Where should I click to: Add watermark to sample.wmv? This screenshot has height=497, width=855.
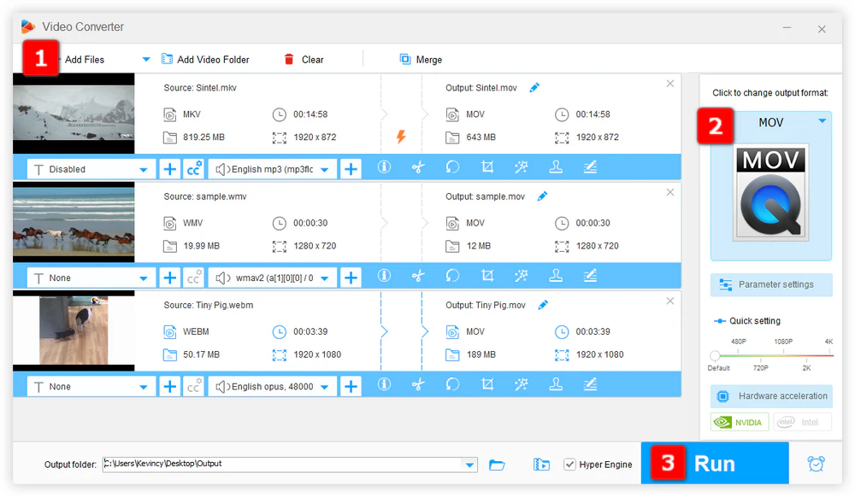(x=556, y=276)
